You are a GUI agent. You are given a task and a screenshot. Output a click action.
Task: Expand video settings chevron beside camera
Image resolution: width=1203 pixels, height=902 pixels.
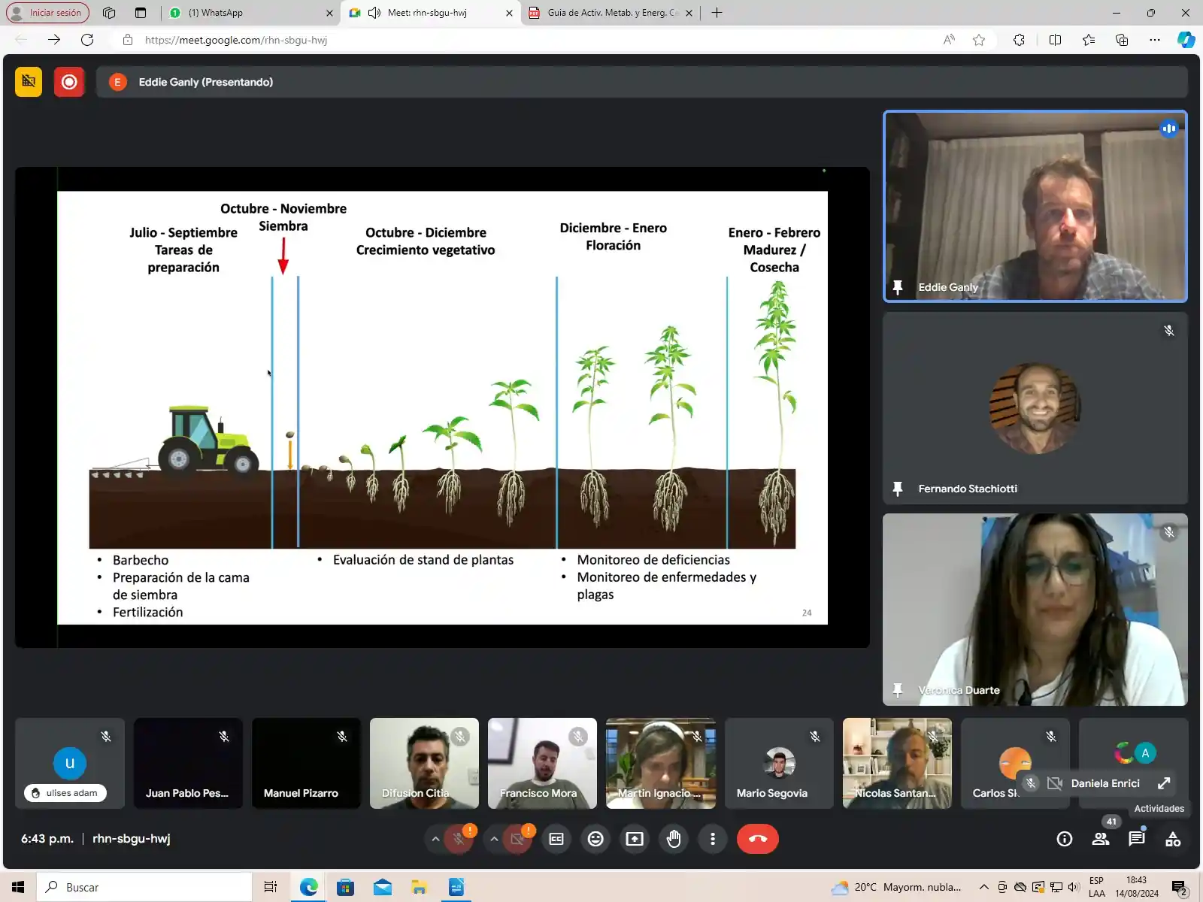tap(494, 839)
